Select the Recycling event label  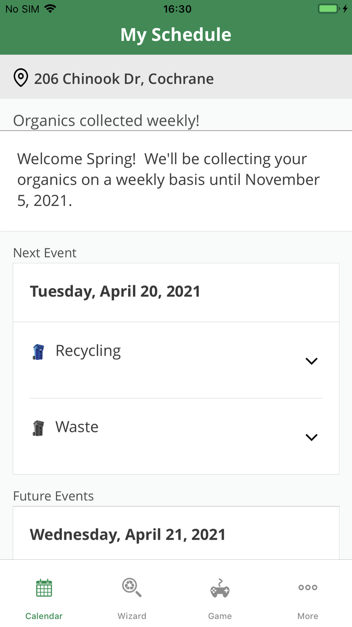pyautogui.click(x=88, y=351)
